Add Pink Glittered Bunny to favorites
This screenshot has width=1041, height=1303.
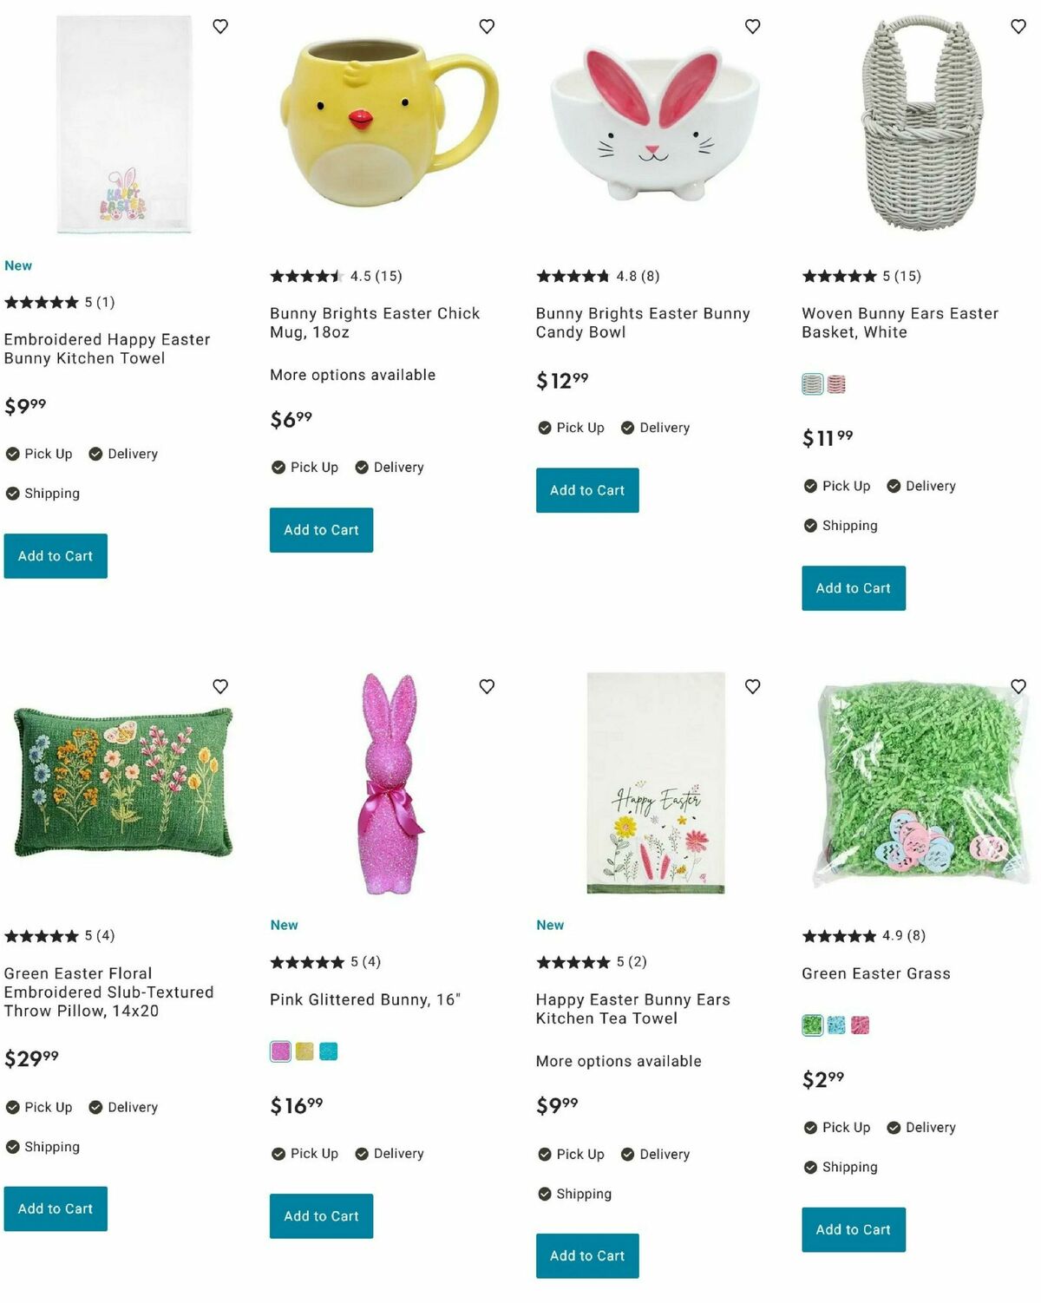(487, 686)
